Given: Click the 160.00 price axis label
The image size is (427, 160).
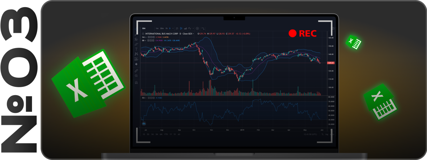Looking at the screenshot, I should pos(331,38).
